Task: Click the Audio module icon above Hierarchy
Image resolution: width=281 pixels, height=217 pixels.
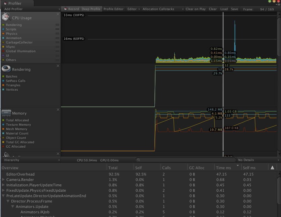Action: [x=6, y=154]
